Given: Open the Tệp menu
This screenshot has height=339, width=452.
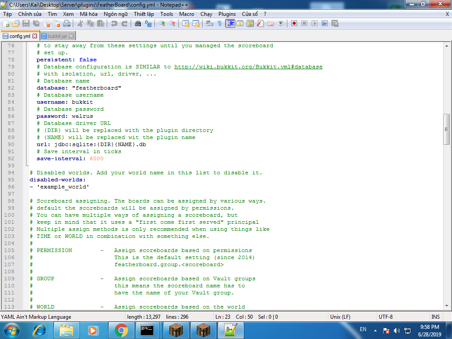Looking at the screenshot, I should [x=8, y=14].
